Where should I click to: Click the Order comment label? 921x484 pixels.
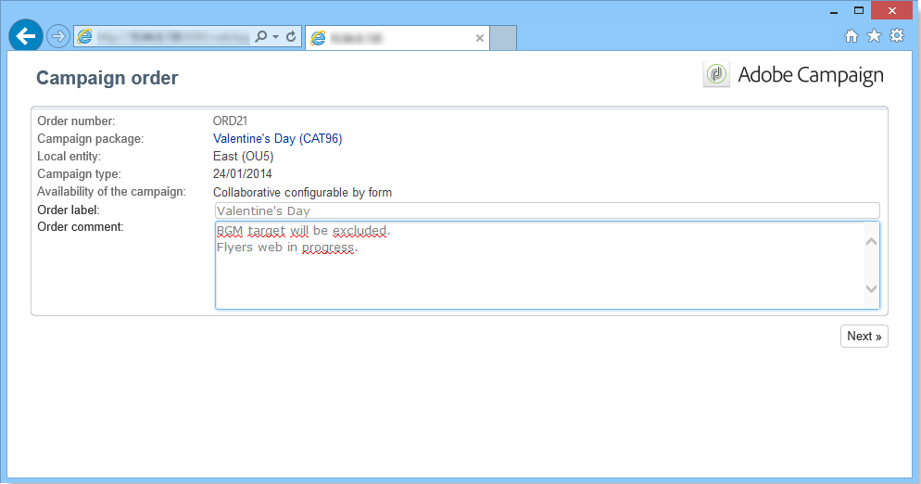point(81,227)
